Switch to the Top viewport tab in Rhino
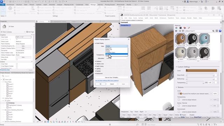224x126 pixels. (x=132, y=112)
